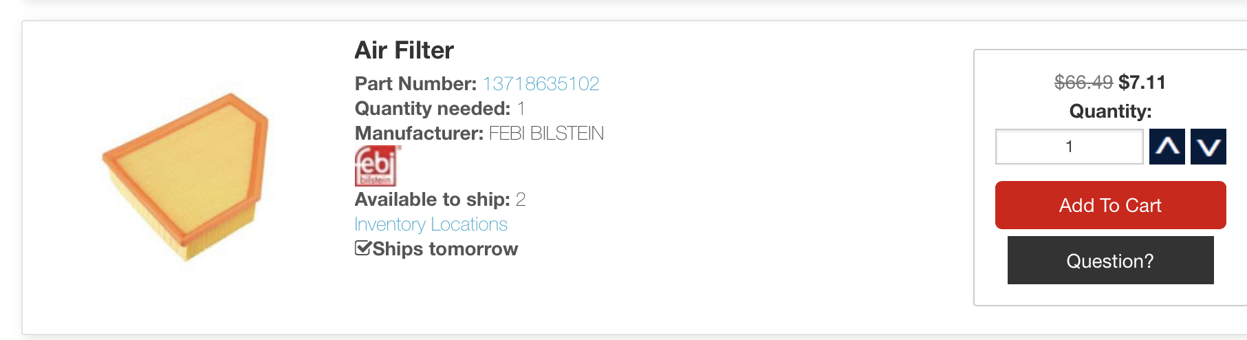
Task: Click the Ships tomorrow text
Action: tap(445, 249)
